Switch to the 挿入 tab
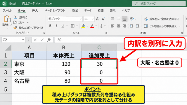 [x=35, y=10]
